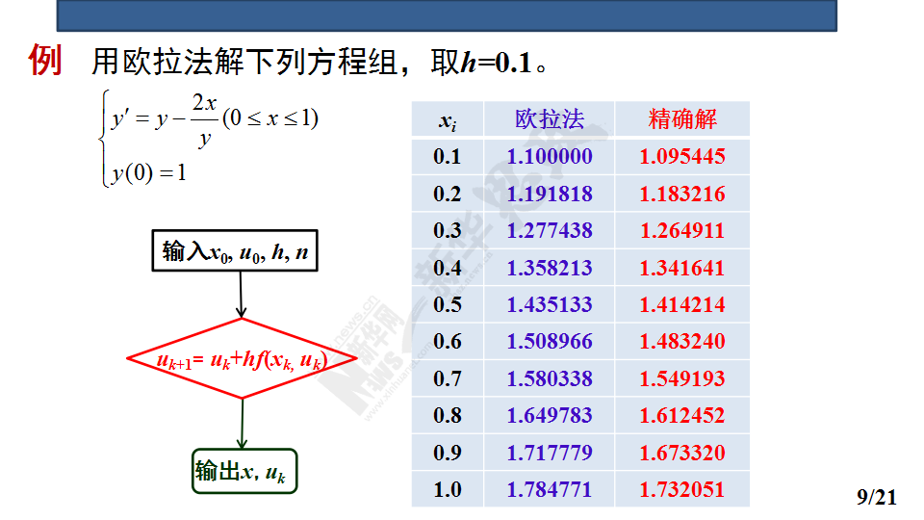The width and height of the screenshot is (924, 520).
Task: Click the Euler method value 1.100000
Action: (x=550, y=156)
